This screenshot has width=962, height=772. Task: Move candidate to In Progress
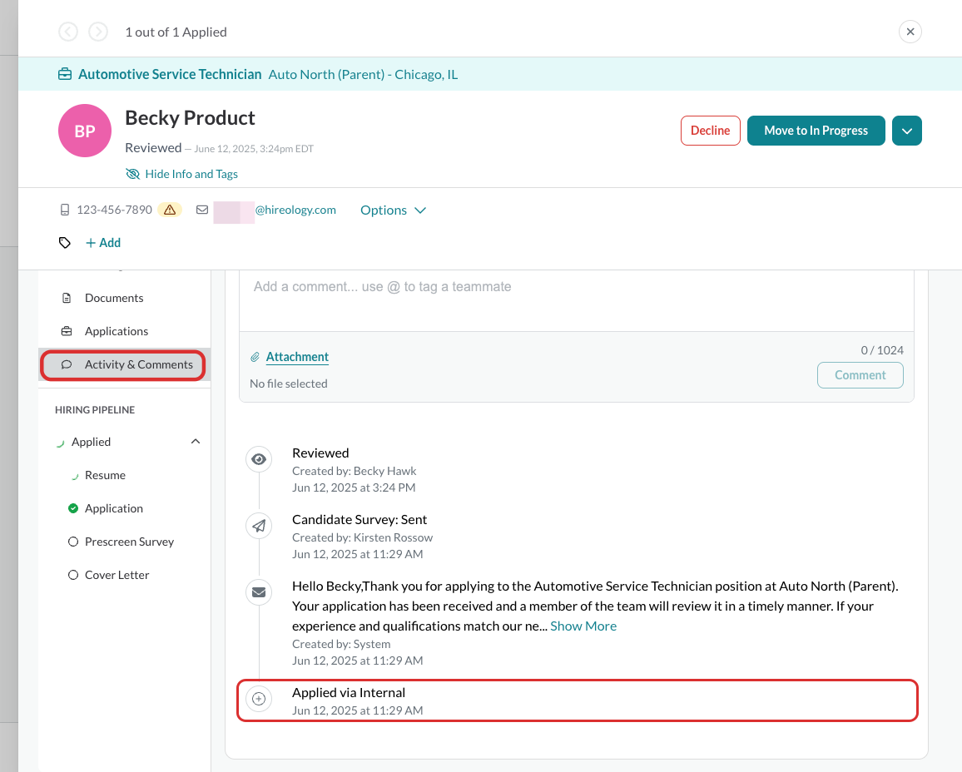click(816, 131)
